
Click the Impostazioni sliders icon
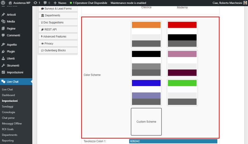coord(3,72)
